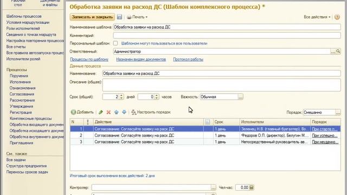Open Поручения under Процессы
The height and width of the screenshot is (195, 347).
point(19,76)
